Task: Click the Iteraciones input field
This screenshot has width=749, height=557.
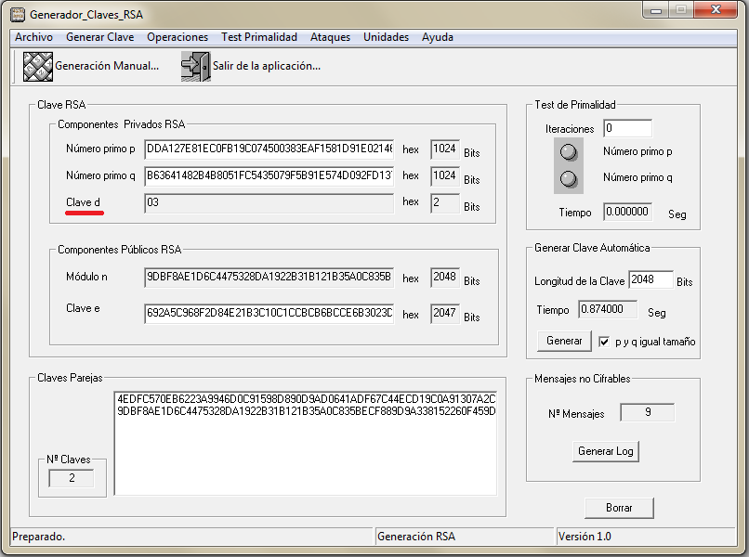Action: point(627,128)
